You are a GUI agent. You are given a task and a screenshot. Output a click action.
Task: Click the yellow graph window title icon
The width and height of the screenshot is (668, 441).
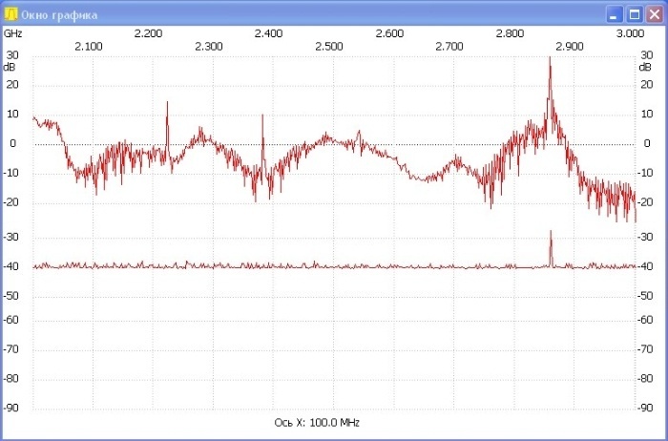[10, 14]
